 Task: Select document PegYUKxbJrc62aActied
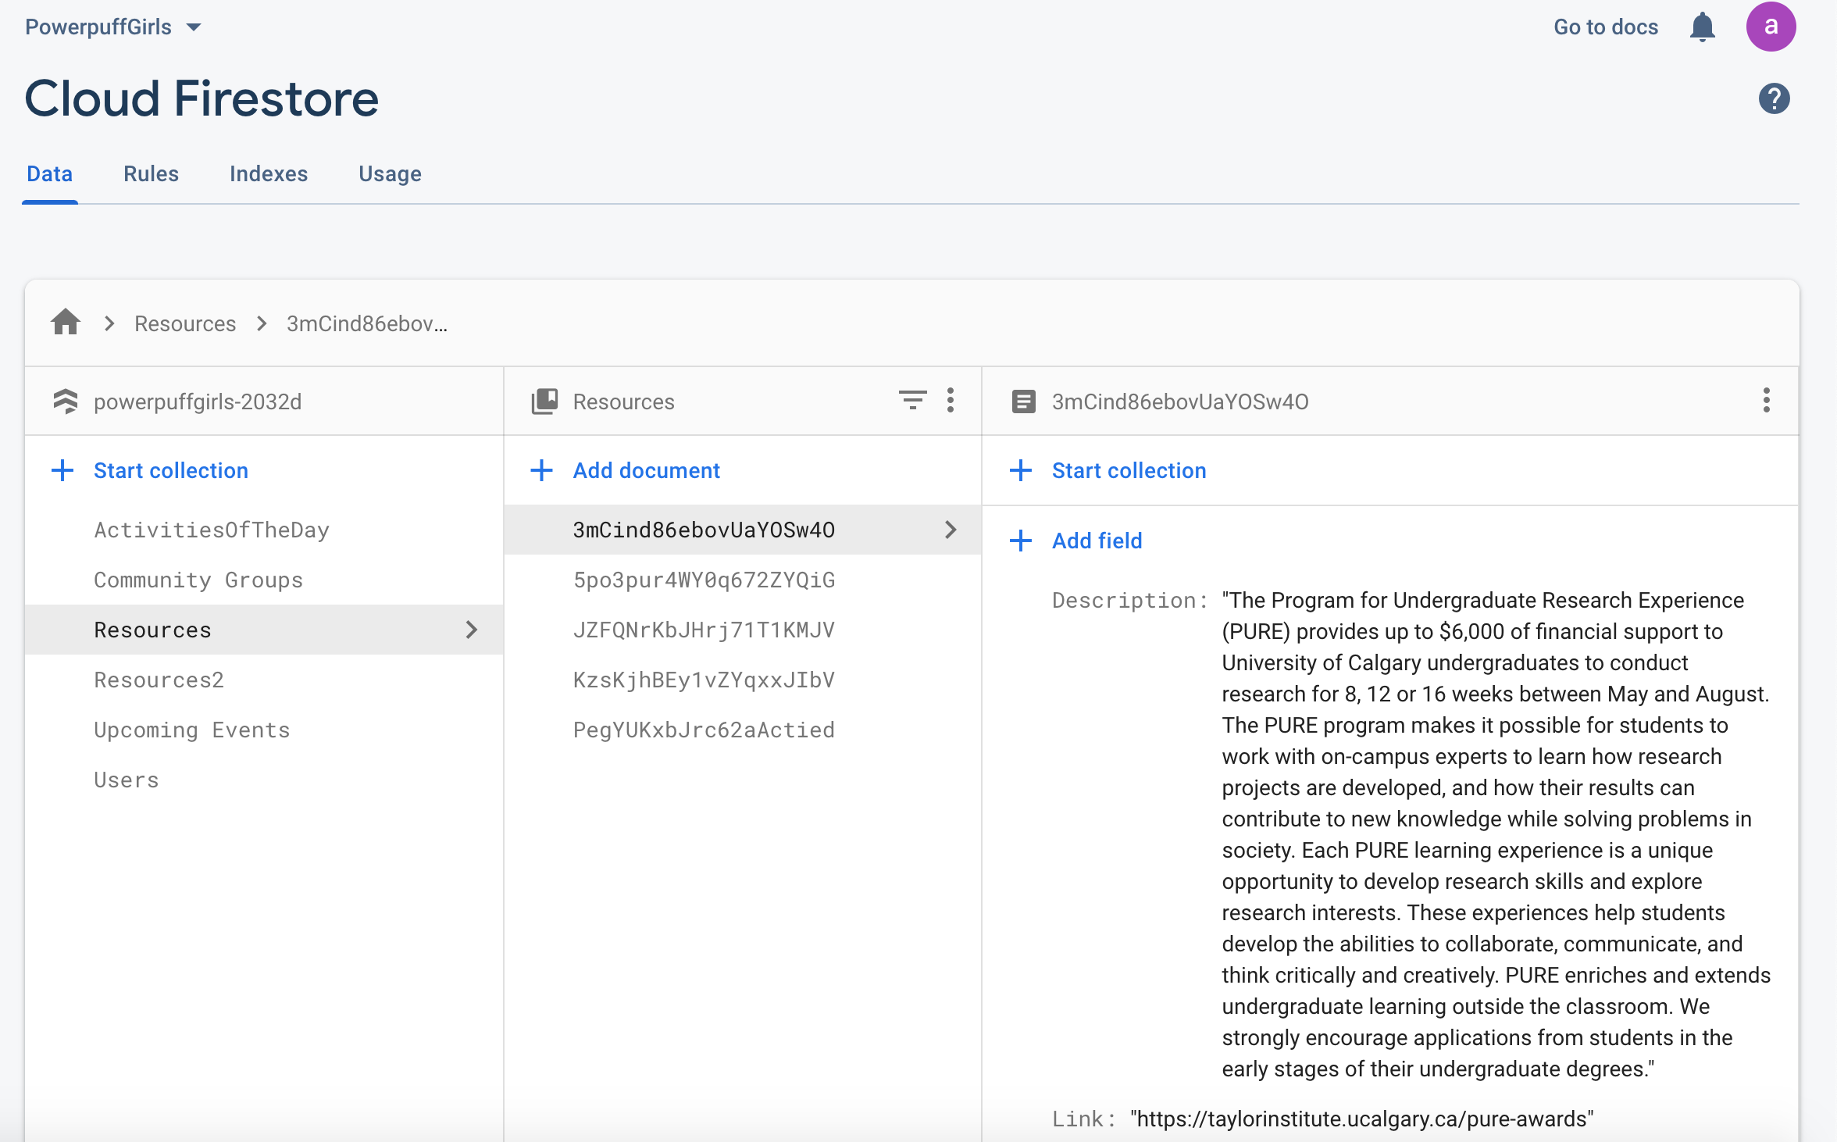pyautogui.click(x=703, y=730)
